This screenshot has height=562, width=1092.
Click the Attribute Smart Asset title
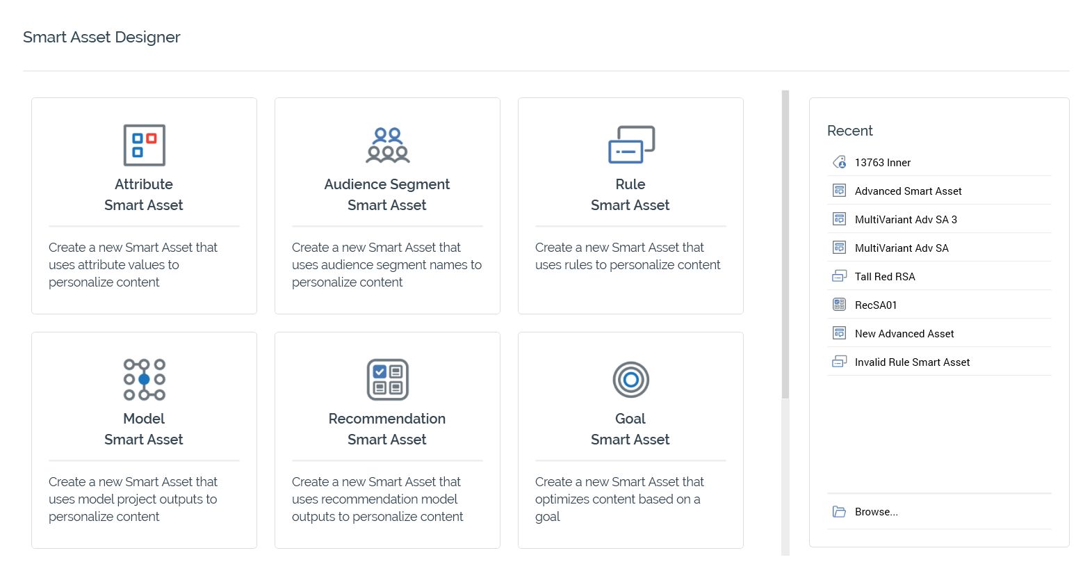[x=144, y=195]
